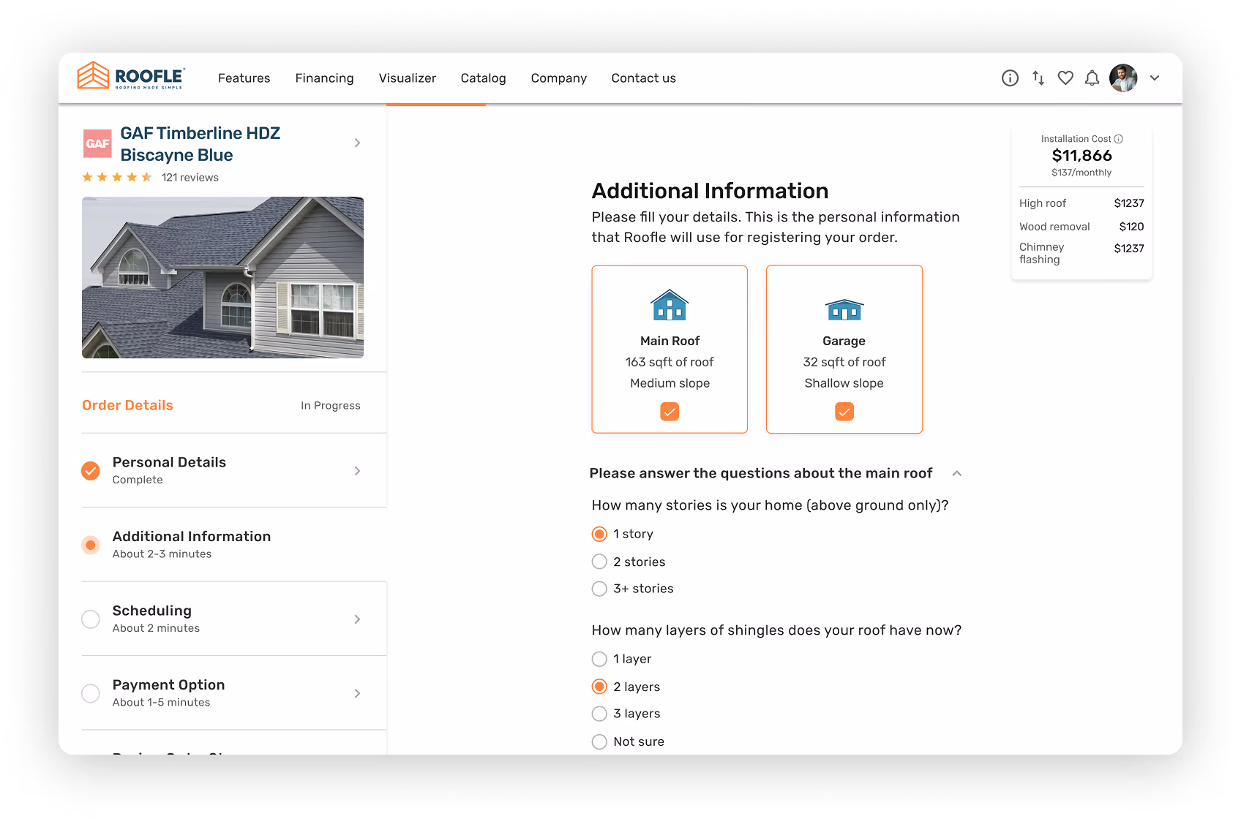
Task: Choose the 2 layers option
Action: [x=599, y=687]
